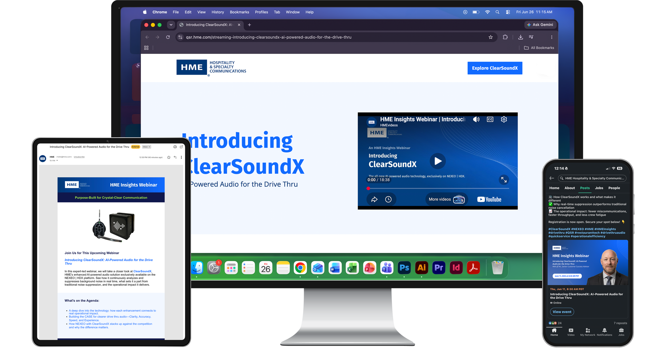Click the Unsubscribe link in the email
This screenshot has width=648, height=351.
79,157
